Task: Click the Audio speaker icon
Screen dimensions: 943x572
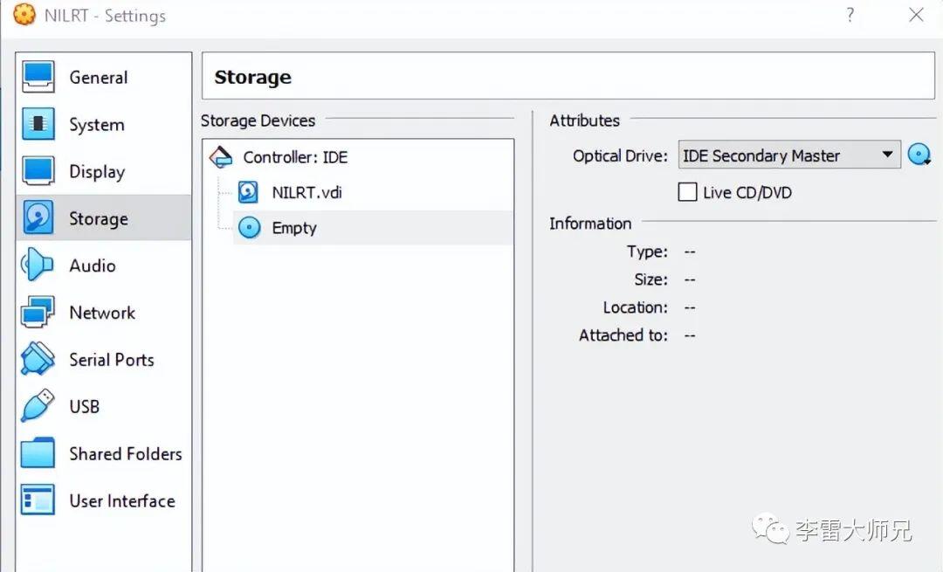Action: (x=38, y=265)
